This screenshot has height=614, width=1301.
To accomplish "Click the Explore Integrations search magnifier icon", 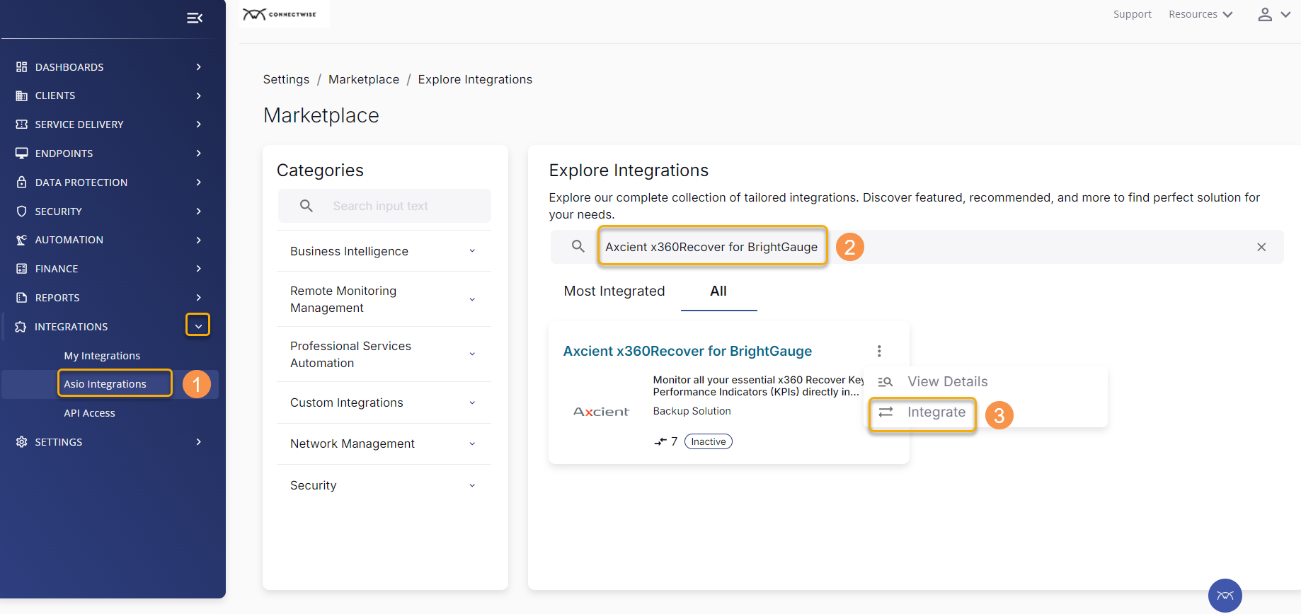I will click(578, 246).
